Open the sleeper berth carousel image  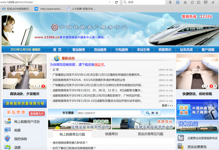tap(197, 71)
